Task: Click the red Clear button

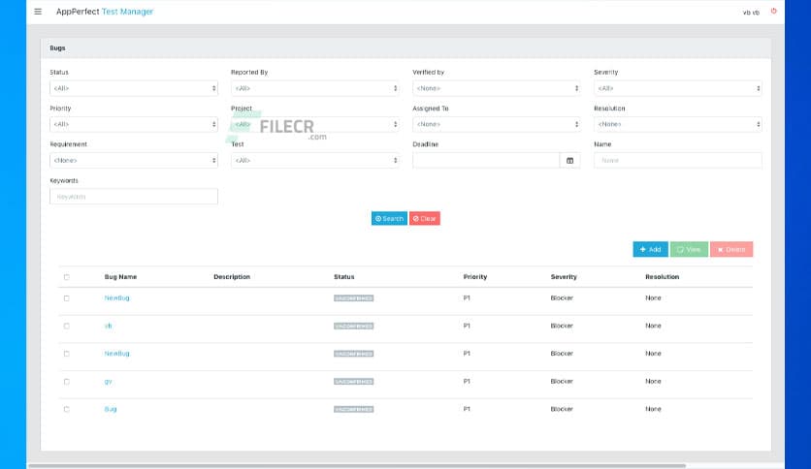Action: (425, 218)
